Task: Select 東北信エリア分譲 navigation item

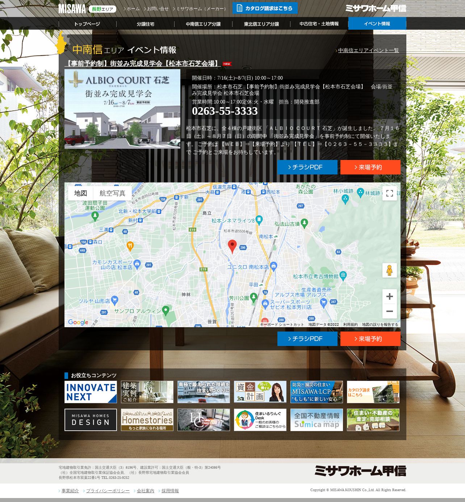Action: point(261,24)
